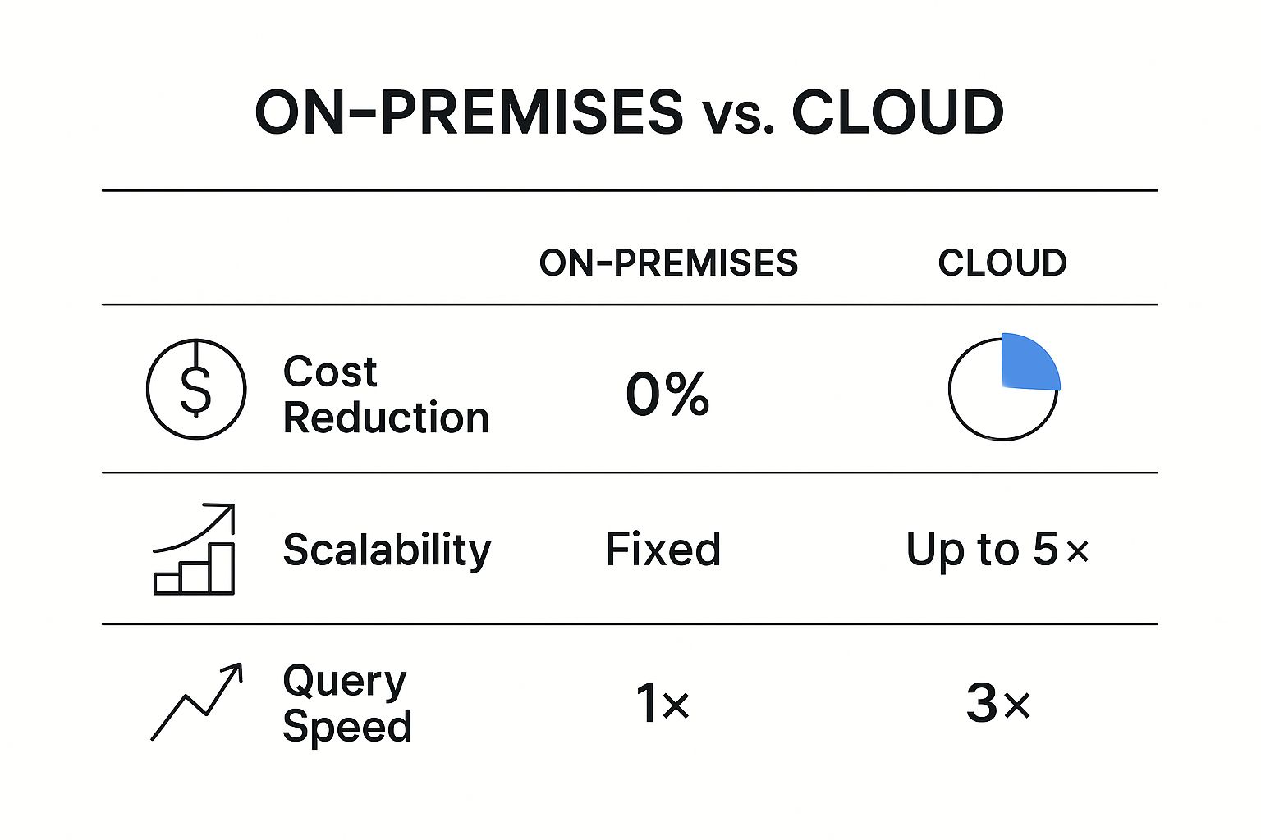1261x840 pixels.
Task: Click the tallest bar in Scalability icon
Action: tap(222, 567)
